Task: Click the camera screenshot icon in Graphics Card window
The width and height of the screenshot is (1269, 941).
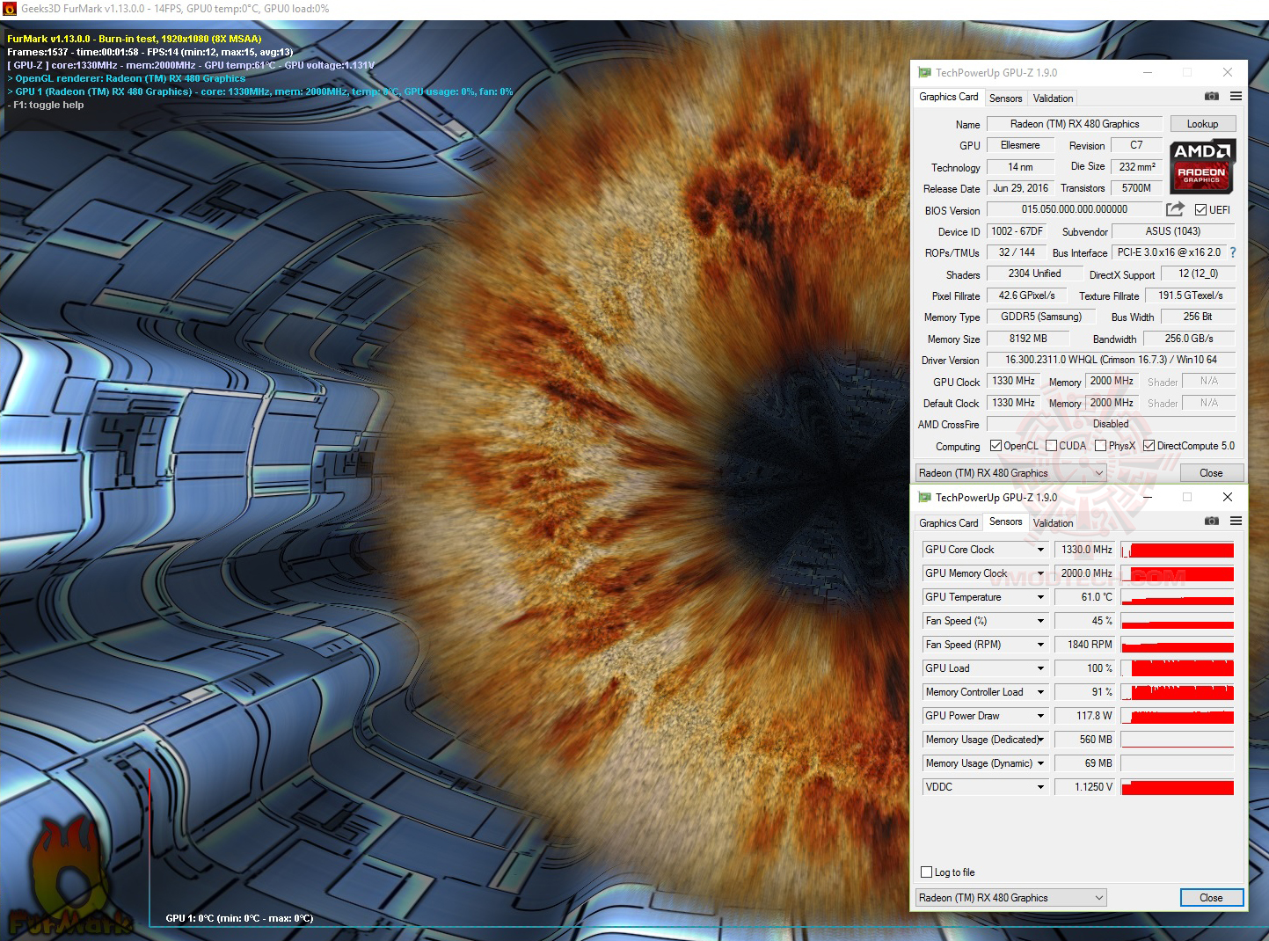Action: coord(1211,96)
